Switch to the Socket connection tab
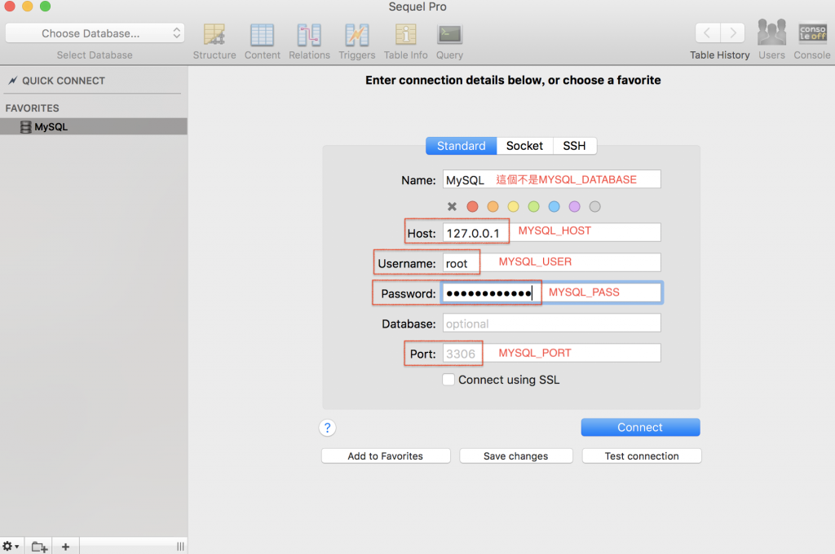Screen dimensions: 835x554 [524, 146]
